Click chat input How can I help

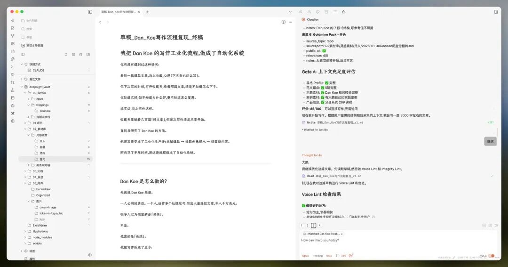[x=398, y=241]
